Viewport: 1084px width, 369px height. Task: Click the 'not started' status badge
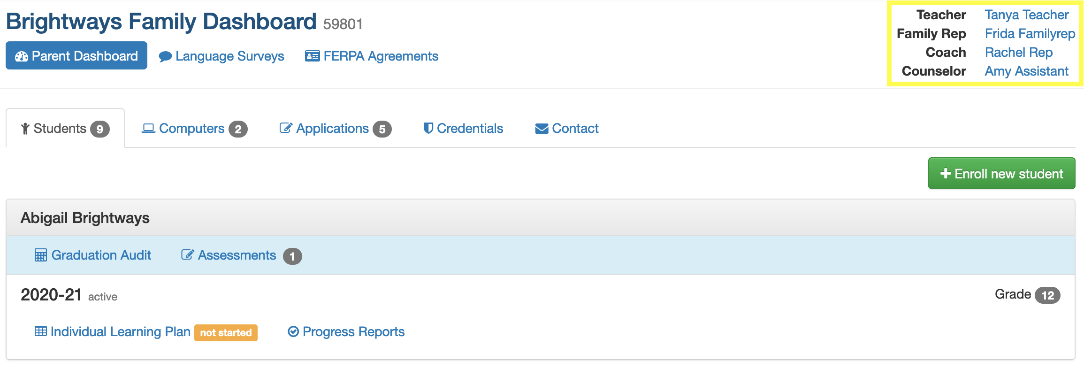[x=226, y=332]
